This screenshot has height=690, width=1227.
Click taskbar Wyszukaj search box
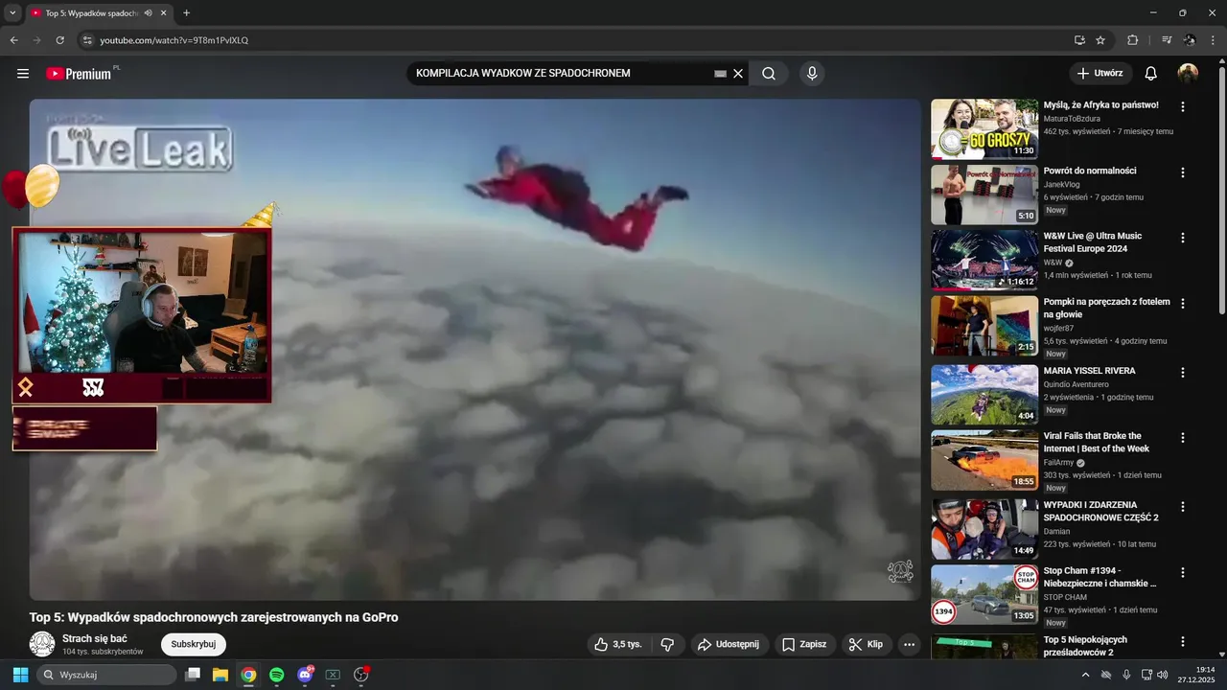click(x=106, y=675)
